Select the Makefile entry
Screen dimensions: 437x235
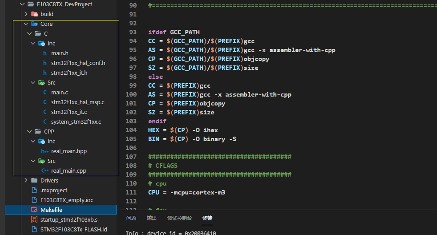[61, 210]
